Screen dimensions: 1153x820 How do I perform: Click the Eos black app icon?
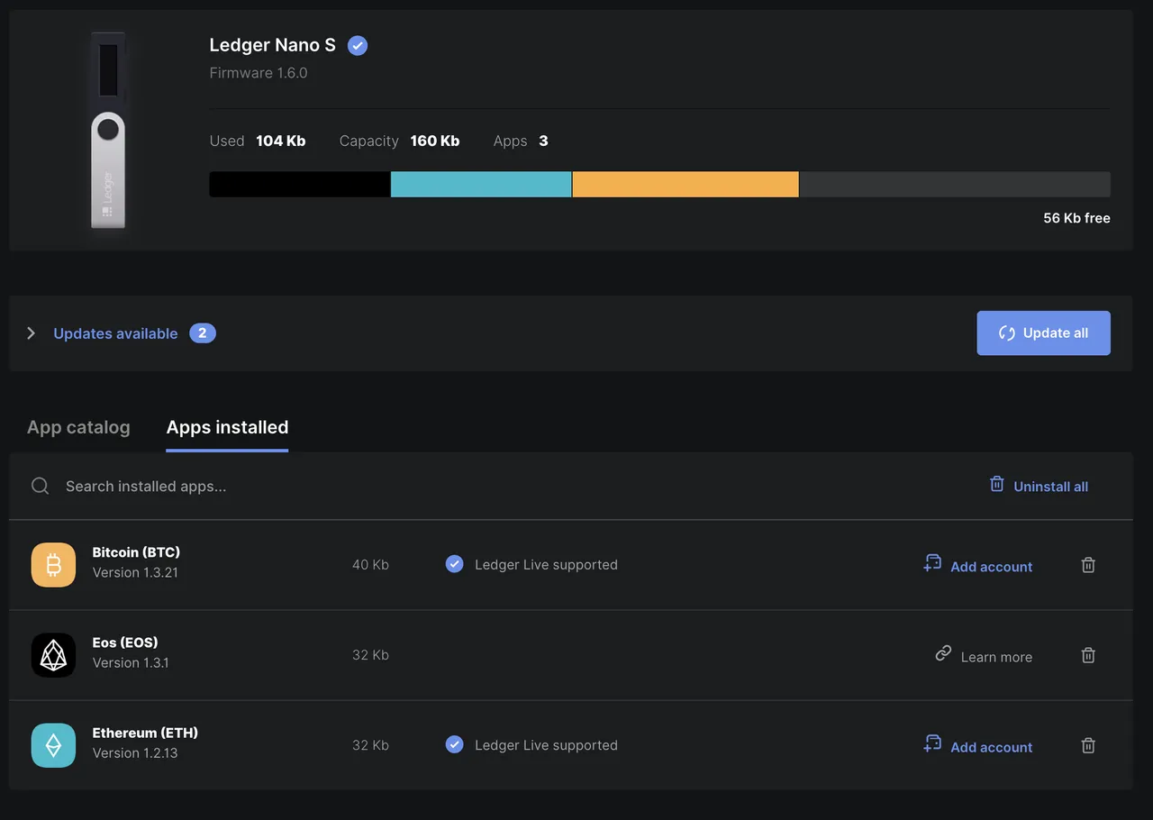[x=53, y=655]
